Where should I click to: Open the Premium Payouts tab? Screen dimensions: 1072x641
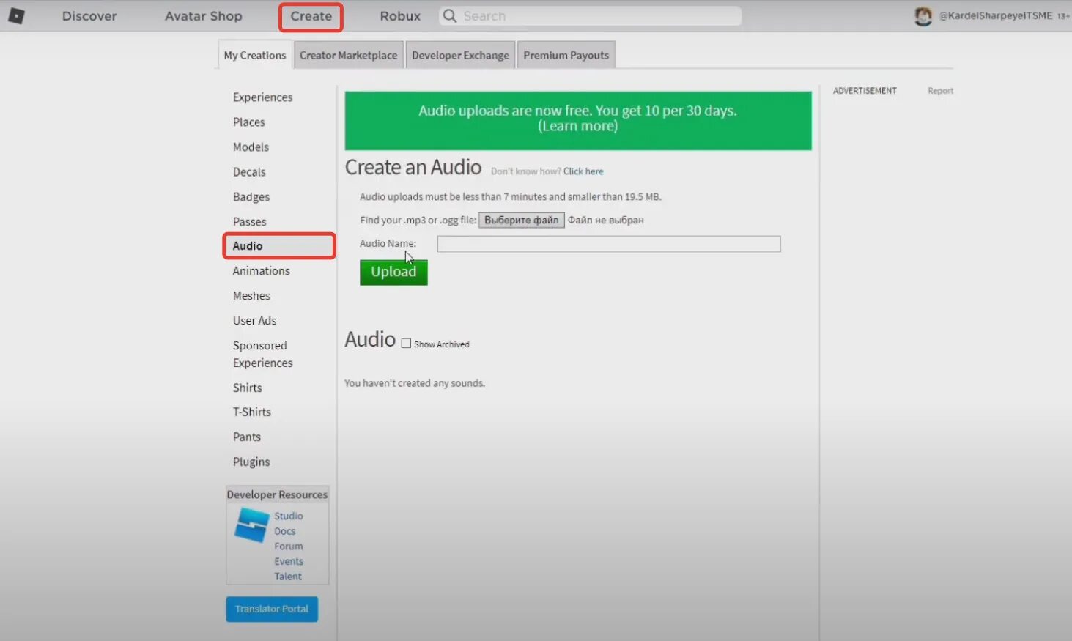pos(566,55)
